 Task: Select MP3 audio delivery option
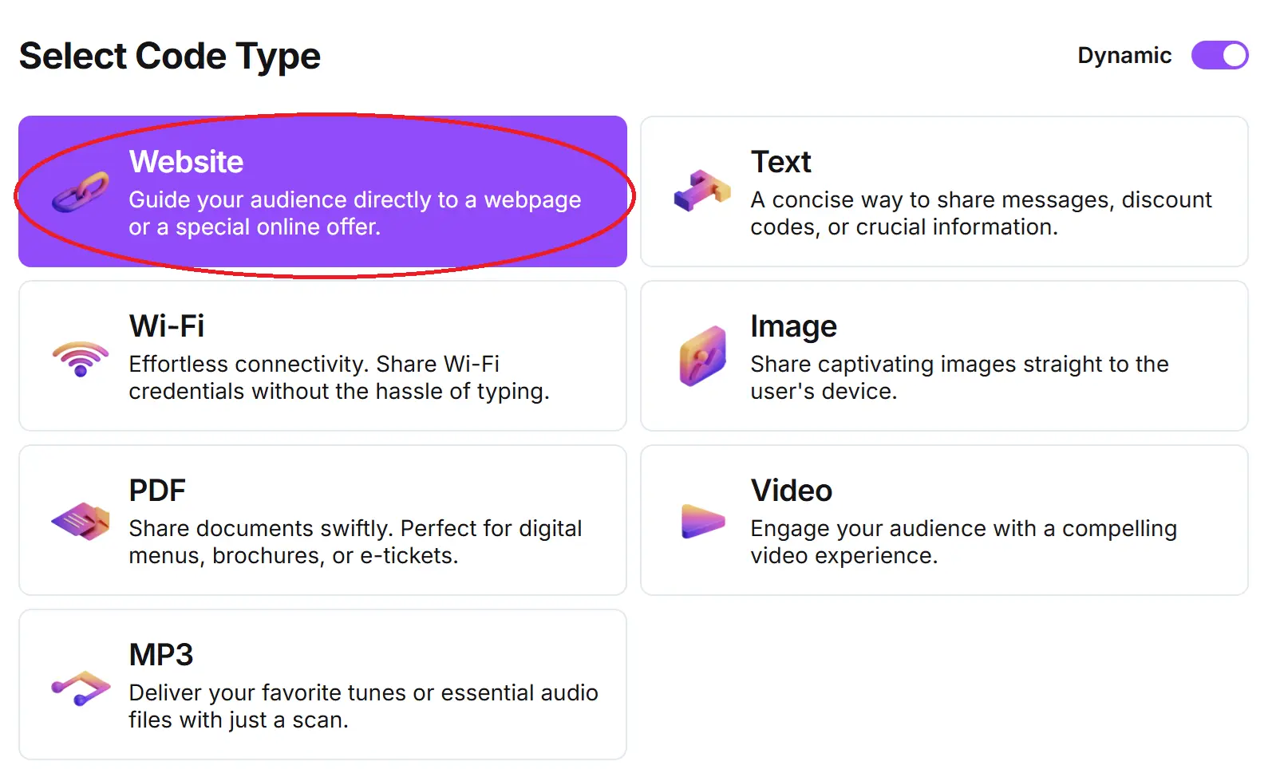pyautogui.click(x=322, y=684)
